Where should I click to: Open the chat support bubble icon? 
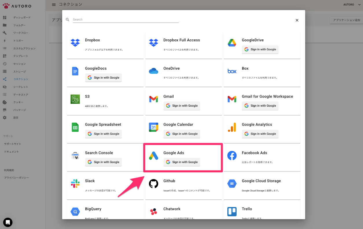click(8, 222)
